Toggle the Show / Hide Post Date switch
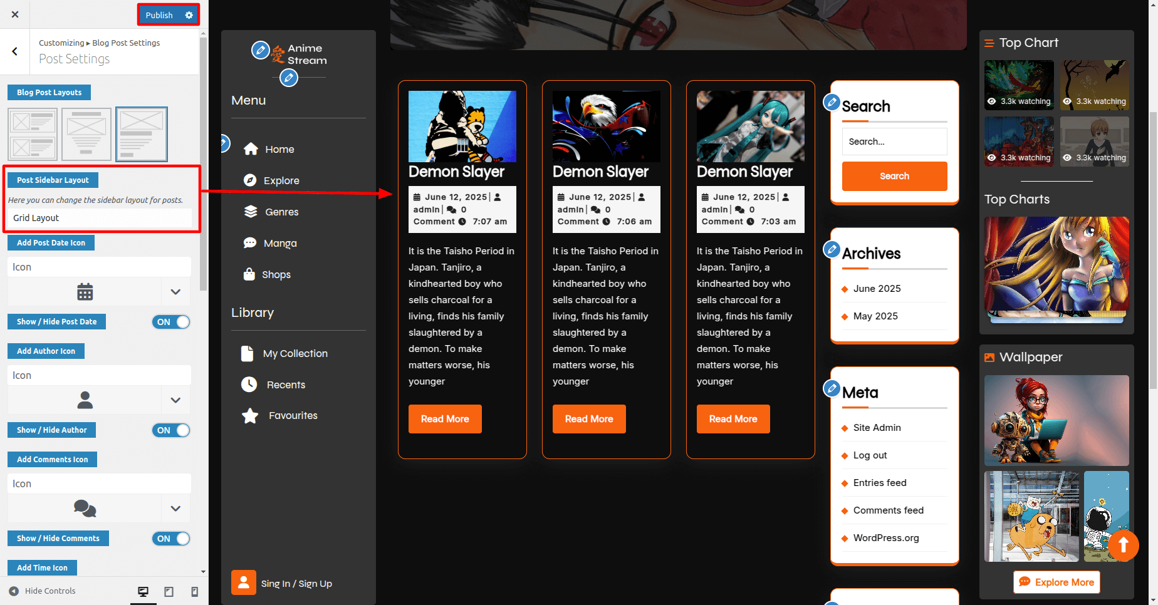Screen dimensions: 1158x605 coord(170,322)
